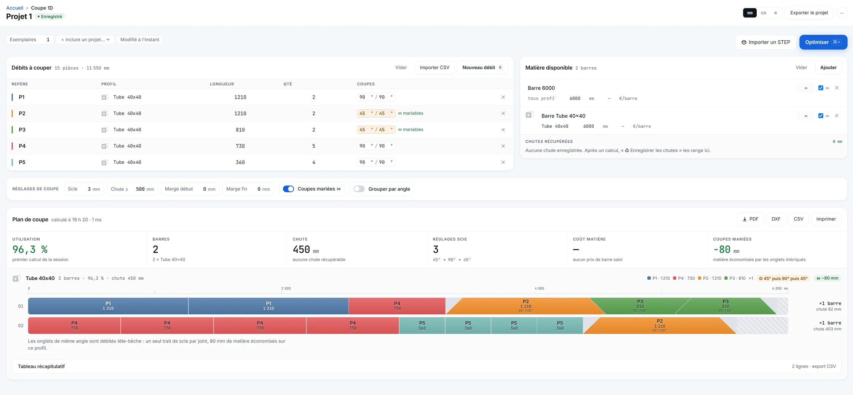
Task: Download the cutting plan as PDF
Action: [750, 219]
